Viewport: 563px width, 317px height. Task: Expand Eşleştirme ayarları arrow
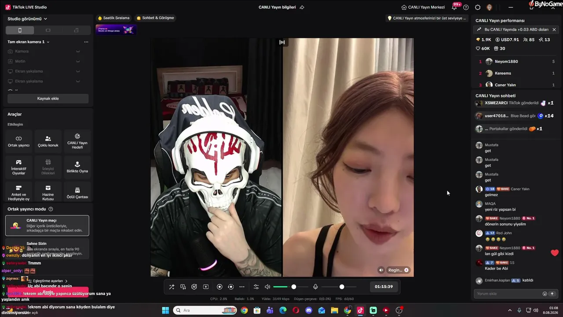pyautogui.click(x=66, y=281)
